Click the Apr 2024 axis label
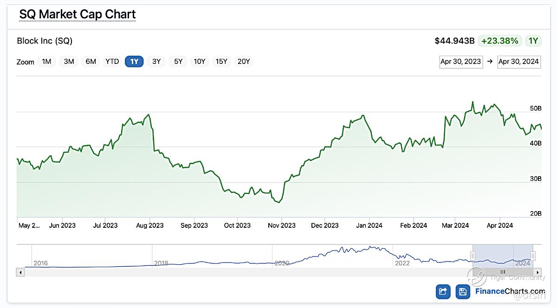The image size is (557, 308). (499, 225)
